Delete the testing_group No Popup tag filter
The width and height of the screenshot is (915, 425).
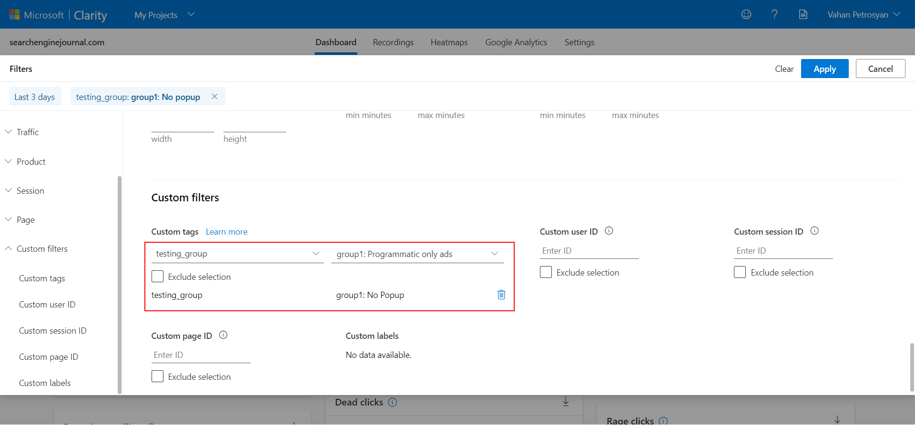(501, 295)
